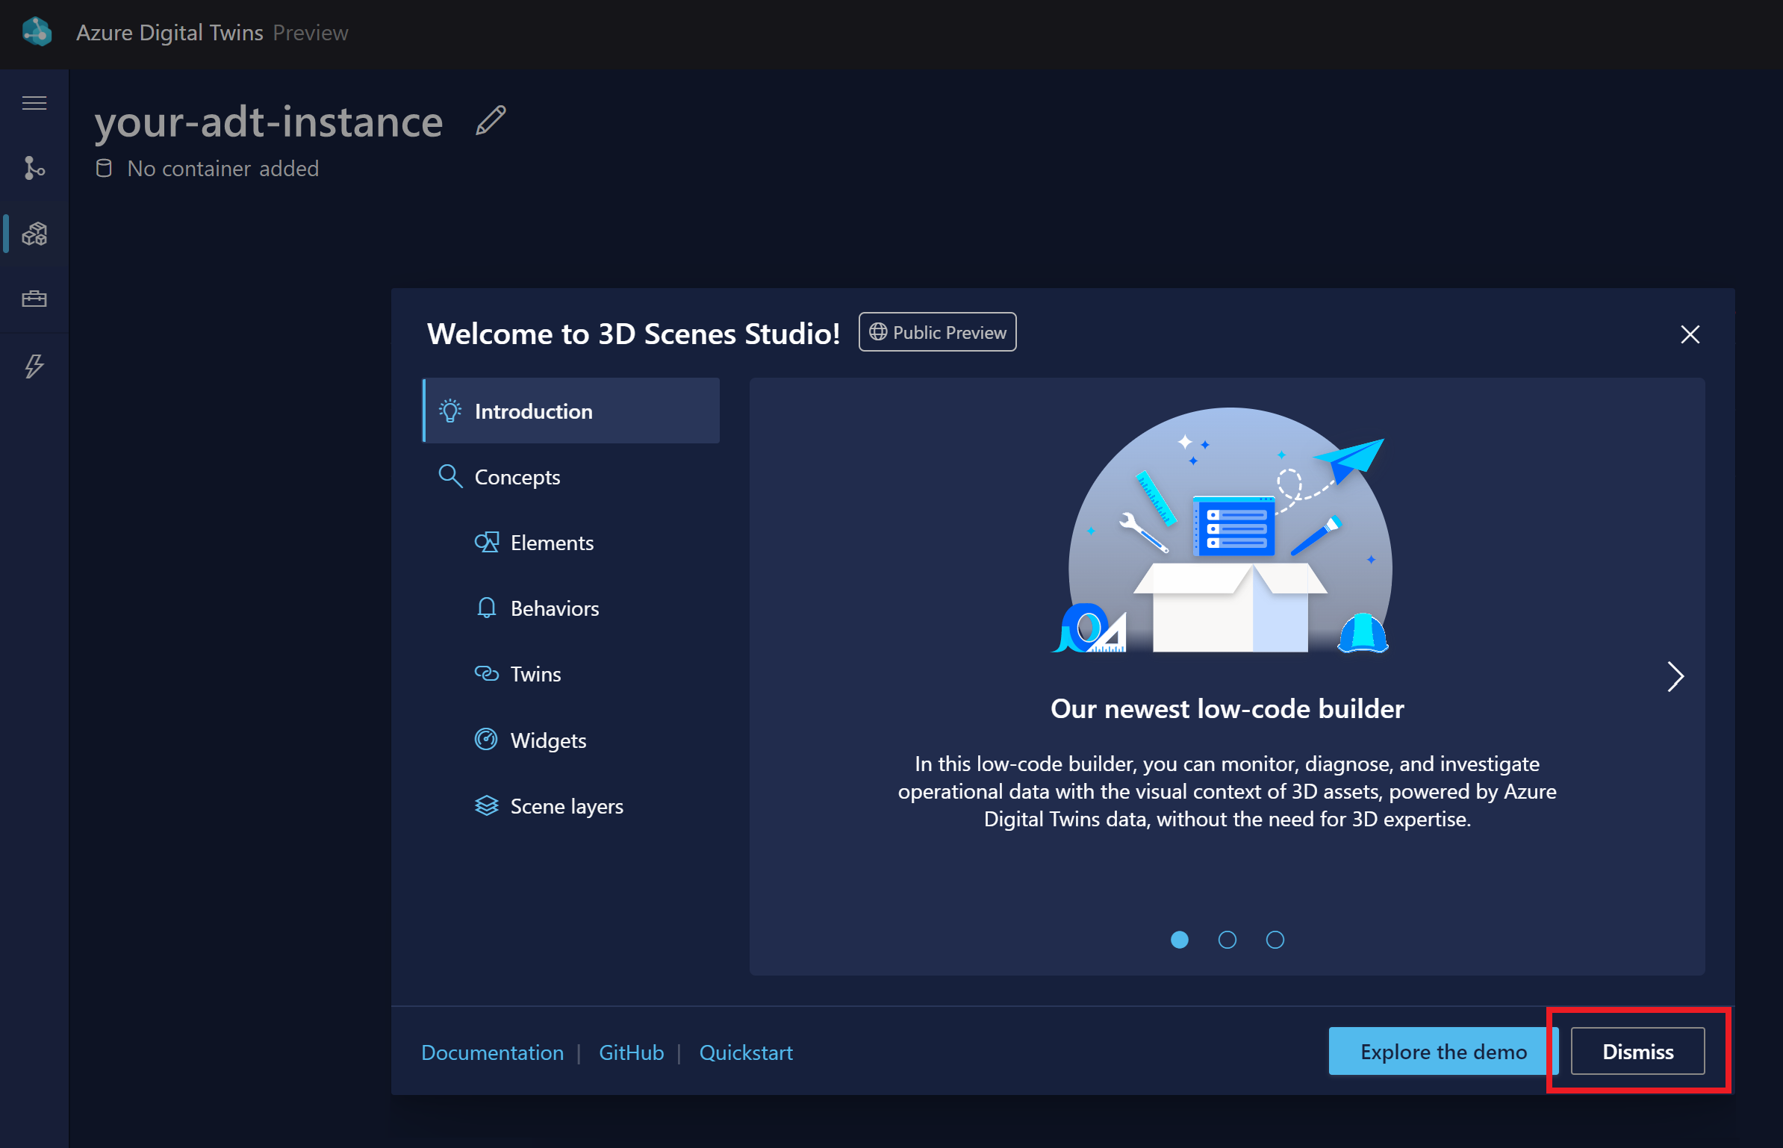
Task: Open the Concepts section in sidebar
Action: point(517,477)
